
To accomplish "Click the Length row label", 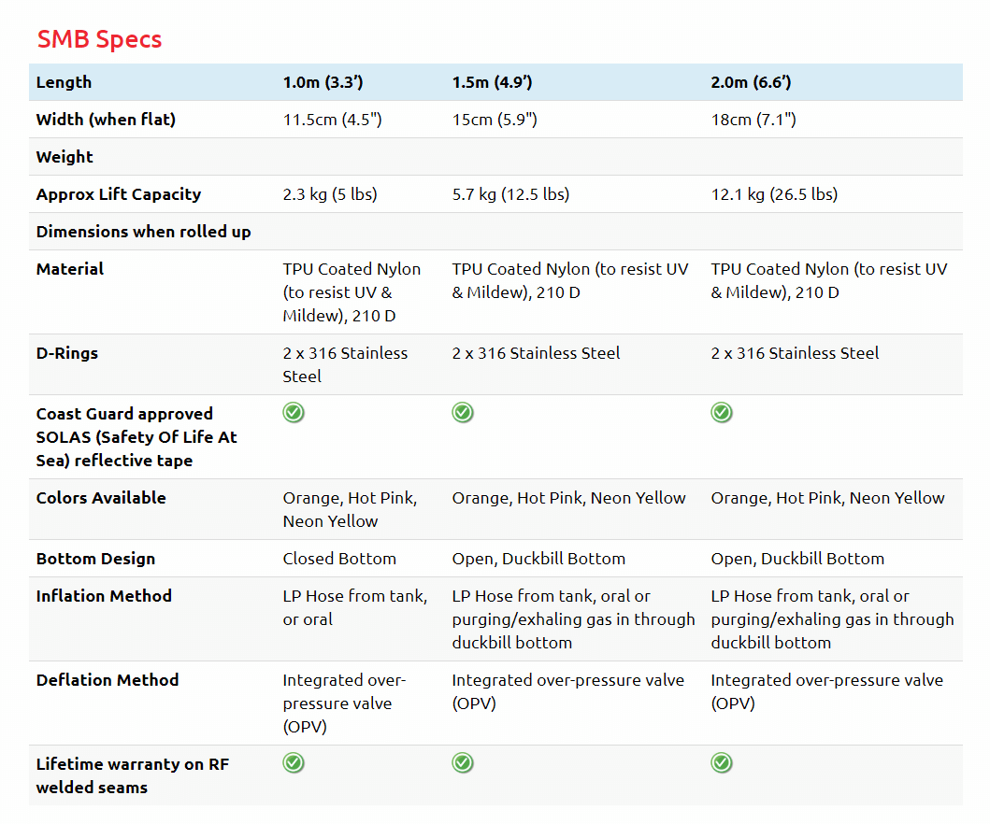I will (x=64, y=82).
